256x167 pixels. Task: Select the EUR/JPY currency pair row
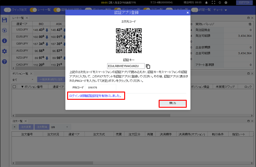[x=22, y=37]
